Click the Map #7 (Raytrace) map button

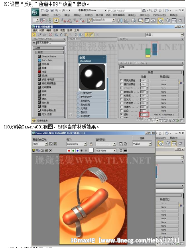[164, 114]
